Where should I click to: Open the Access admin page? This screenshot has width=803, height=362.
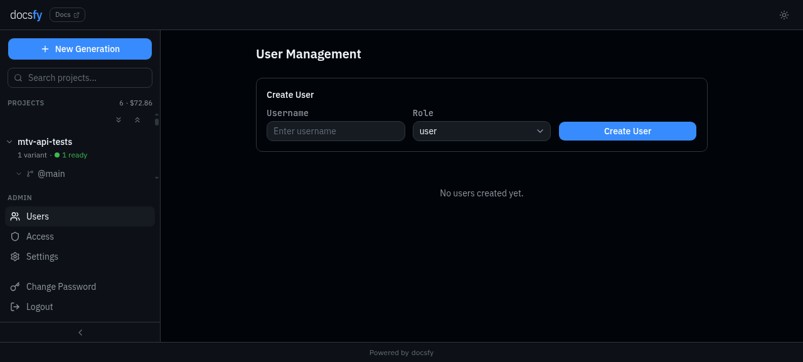(x=80, y=237)
